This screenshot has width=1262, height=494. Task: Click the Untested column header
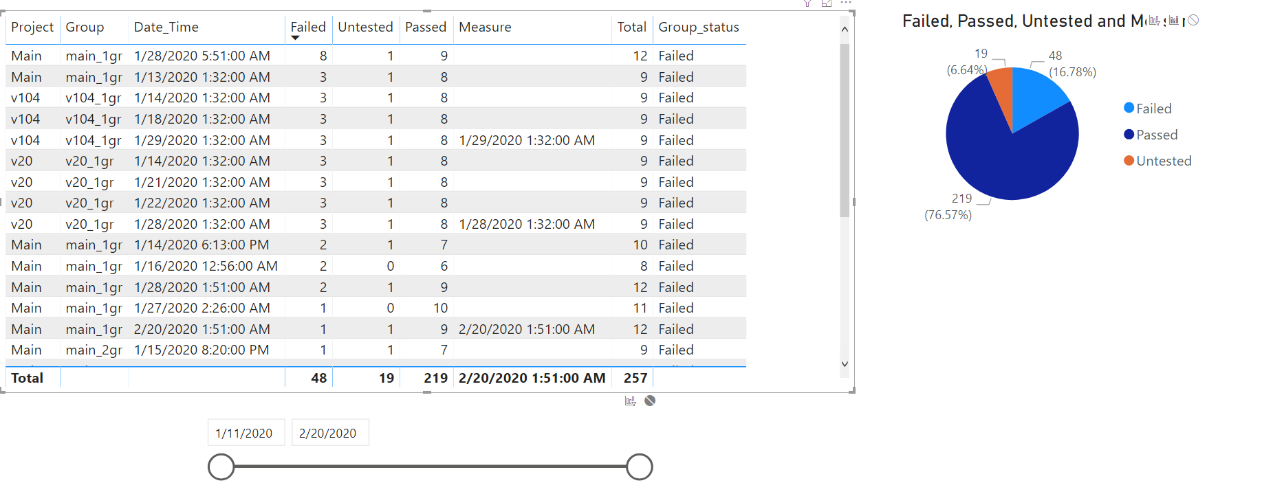pyautogui.click(x=365, y=27)
